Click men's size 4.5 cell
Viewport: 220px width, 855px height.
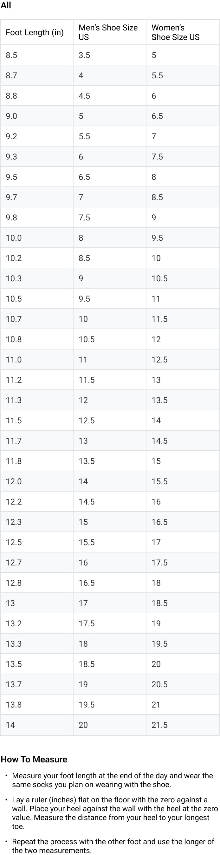click(109, 95)
